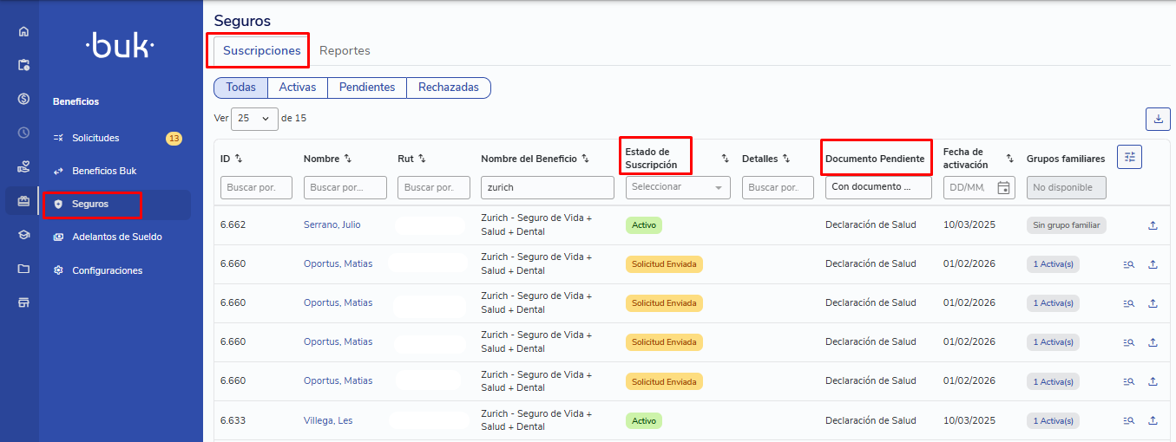Select the Pendientes filter tab
The height and width of the screenshot is (442, 1176).
pos(366,88)
